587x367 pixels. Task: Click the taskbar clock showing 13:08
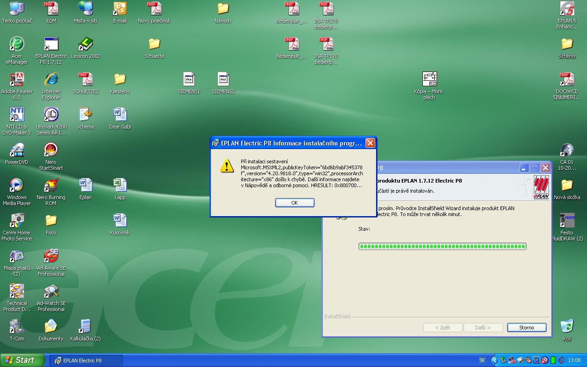pyautogui.click(x=574, y=361)
